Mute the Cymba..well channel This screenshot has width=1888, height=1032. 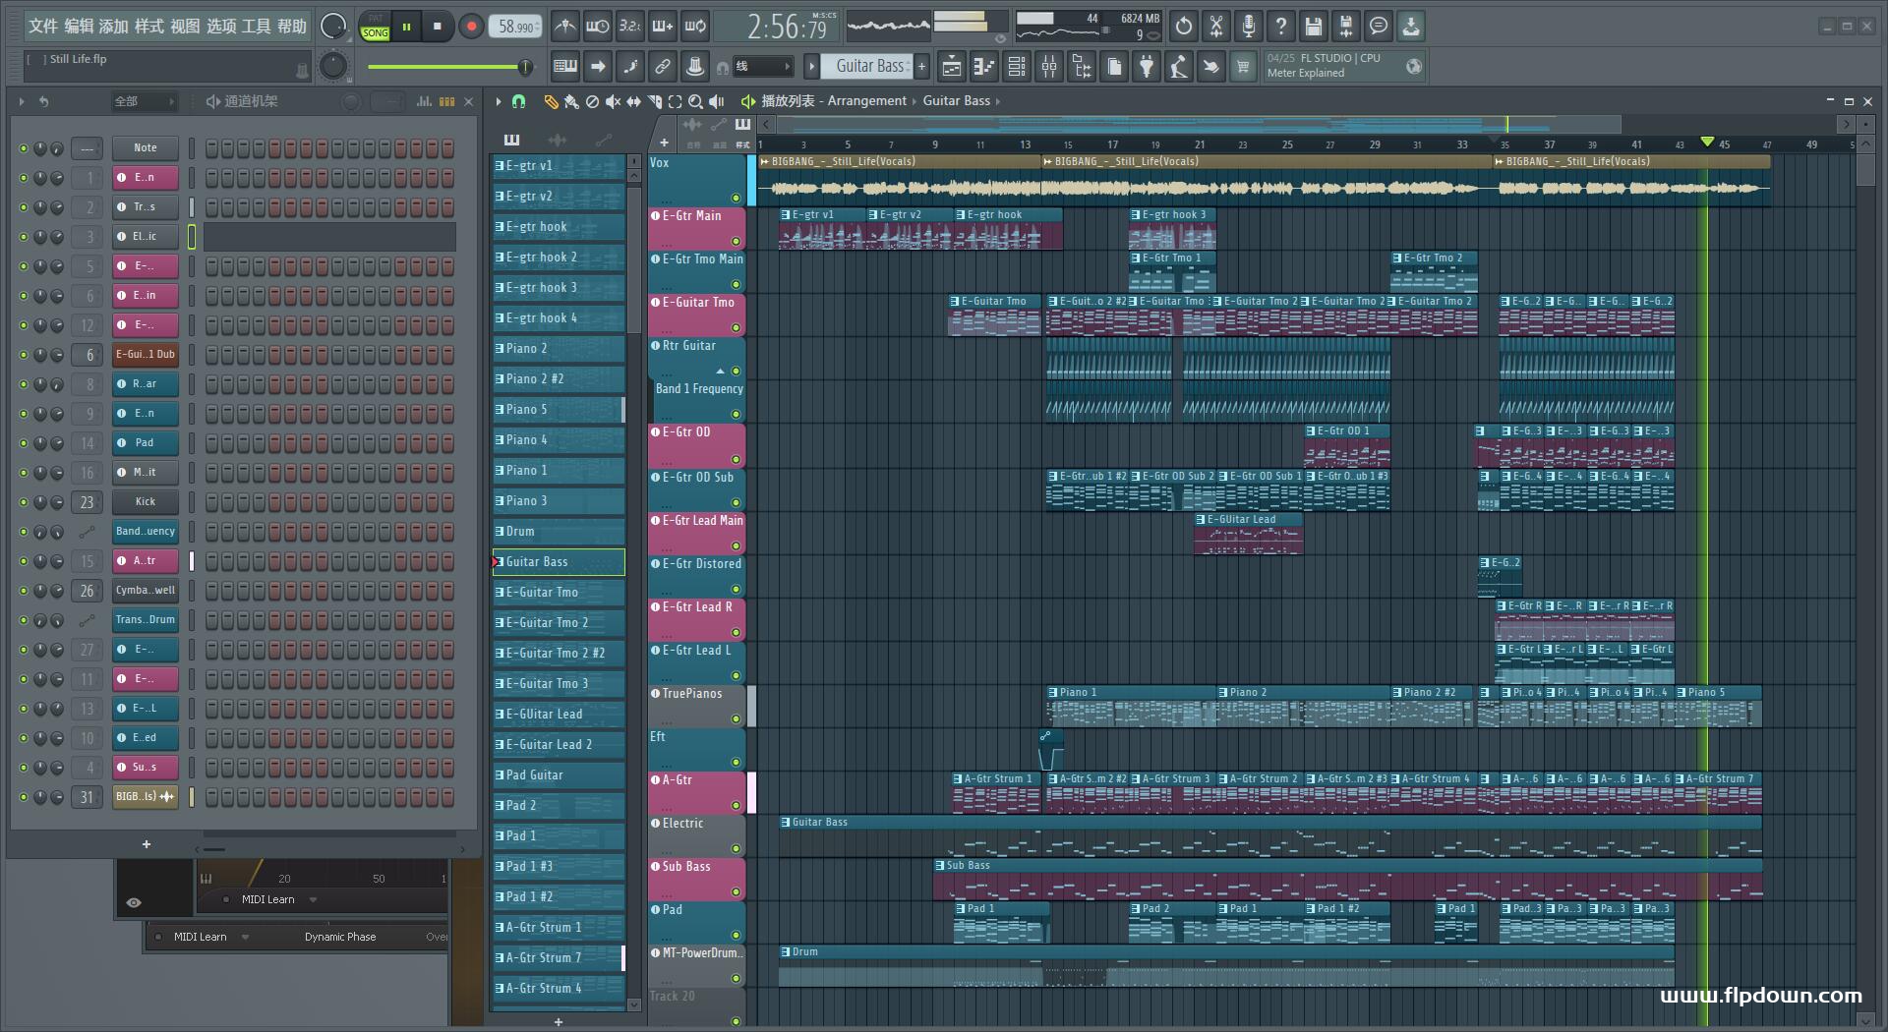pos(24,591)
